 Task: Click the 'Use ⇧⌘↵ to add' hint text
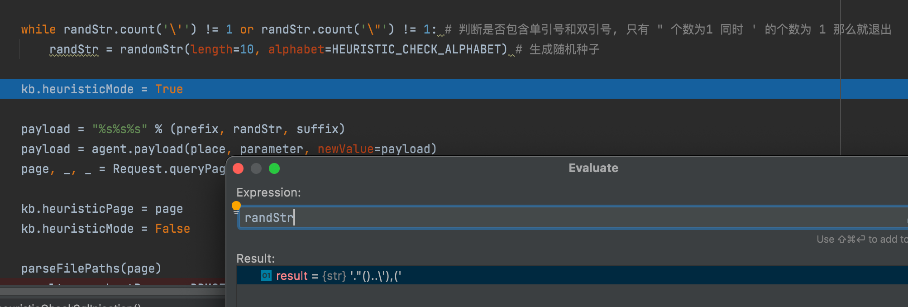pos(860,239)
